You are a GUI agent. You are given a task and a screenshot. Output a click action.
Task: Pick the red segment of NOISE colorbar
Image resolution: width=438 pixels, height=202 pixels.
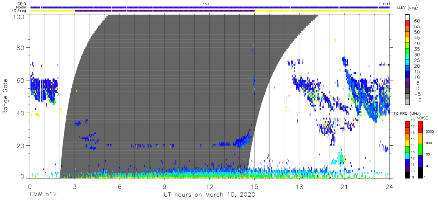pos(420,127)
